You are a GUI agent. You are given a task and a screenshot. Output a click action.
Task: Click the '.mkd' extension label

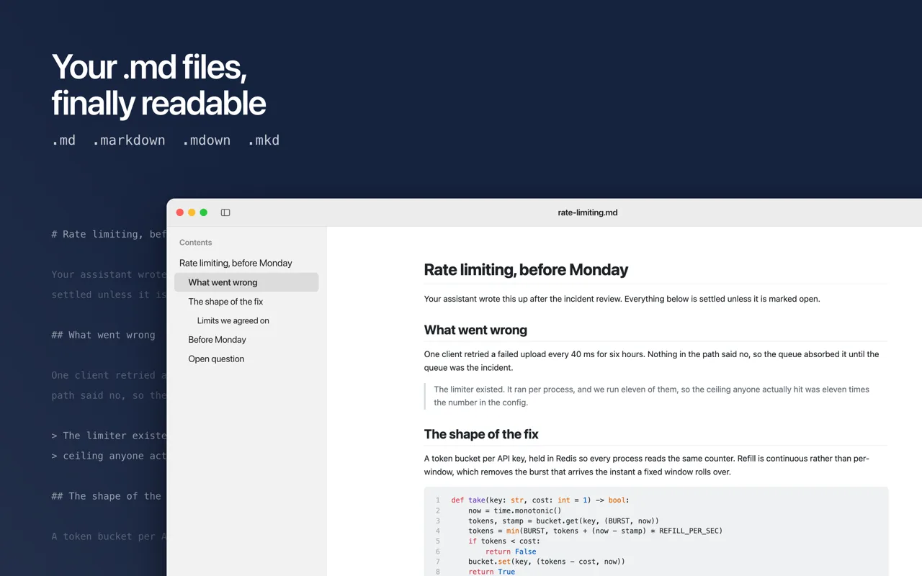click(264, 140)
